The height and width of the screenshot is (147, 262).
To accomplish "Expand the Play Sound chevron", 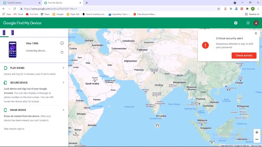I will pos(64,68).
